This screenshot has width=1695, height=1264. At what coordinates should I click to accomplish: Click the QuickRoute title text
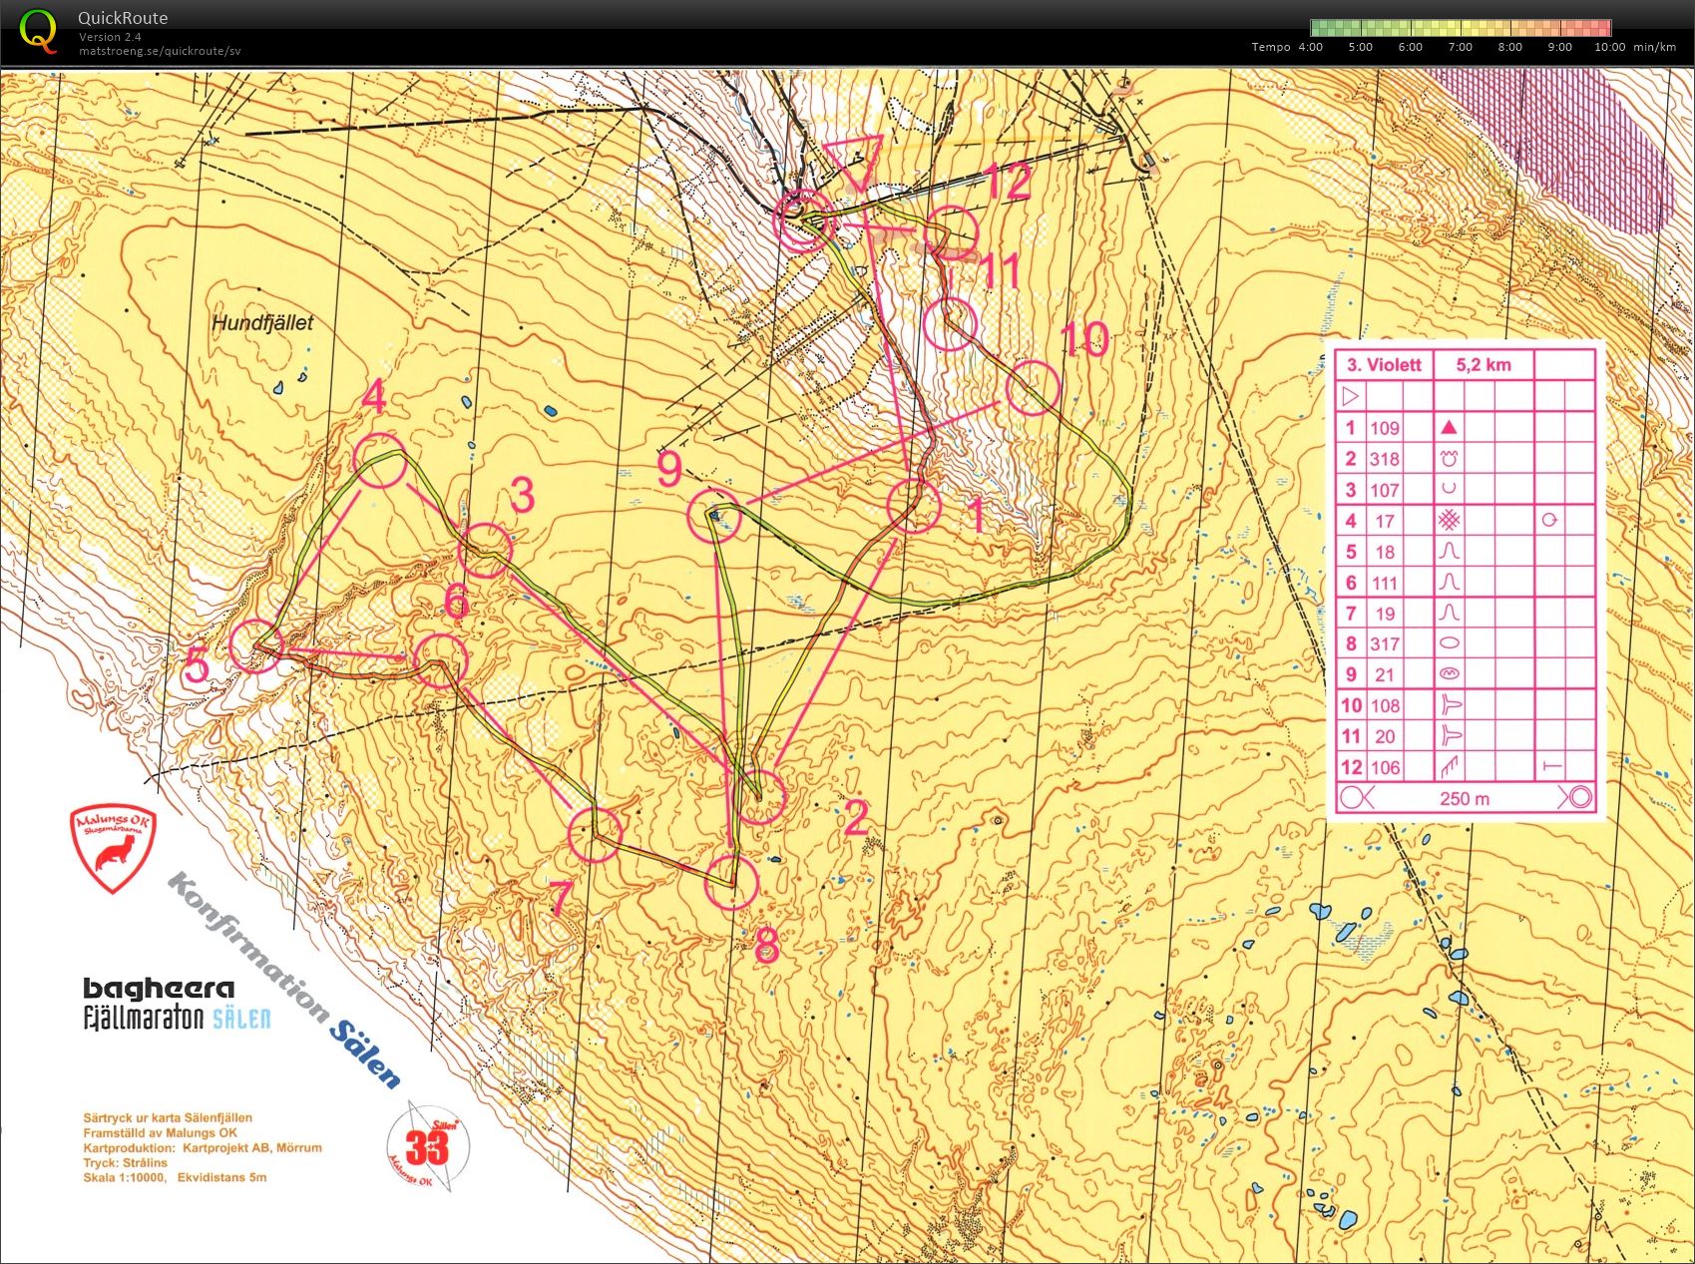click(123, 18)
